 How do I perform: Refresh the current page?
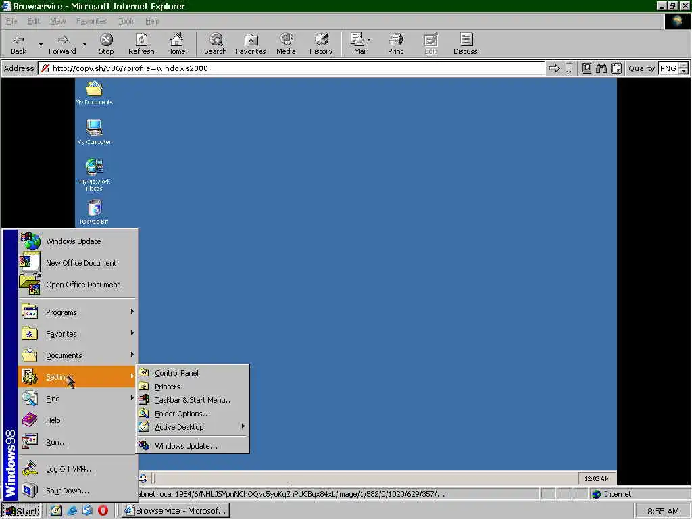point(141,44)
